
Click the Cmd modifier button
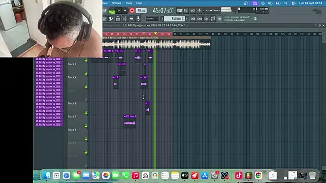pyautogui.click(x=200, y=19)
